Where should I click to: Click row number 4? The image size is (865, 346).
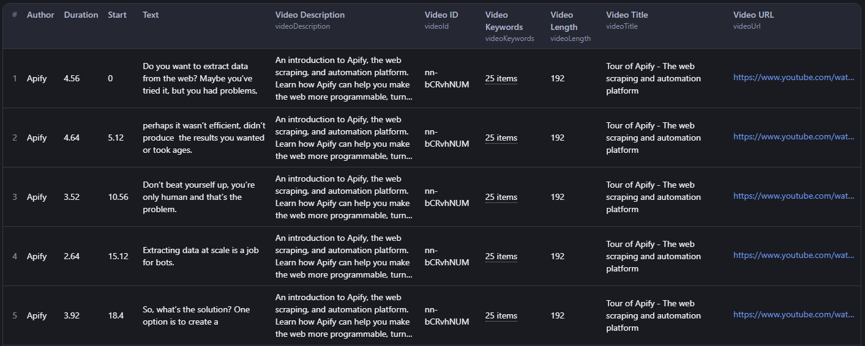[x=15, y=256]
